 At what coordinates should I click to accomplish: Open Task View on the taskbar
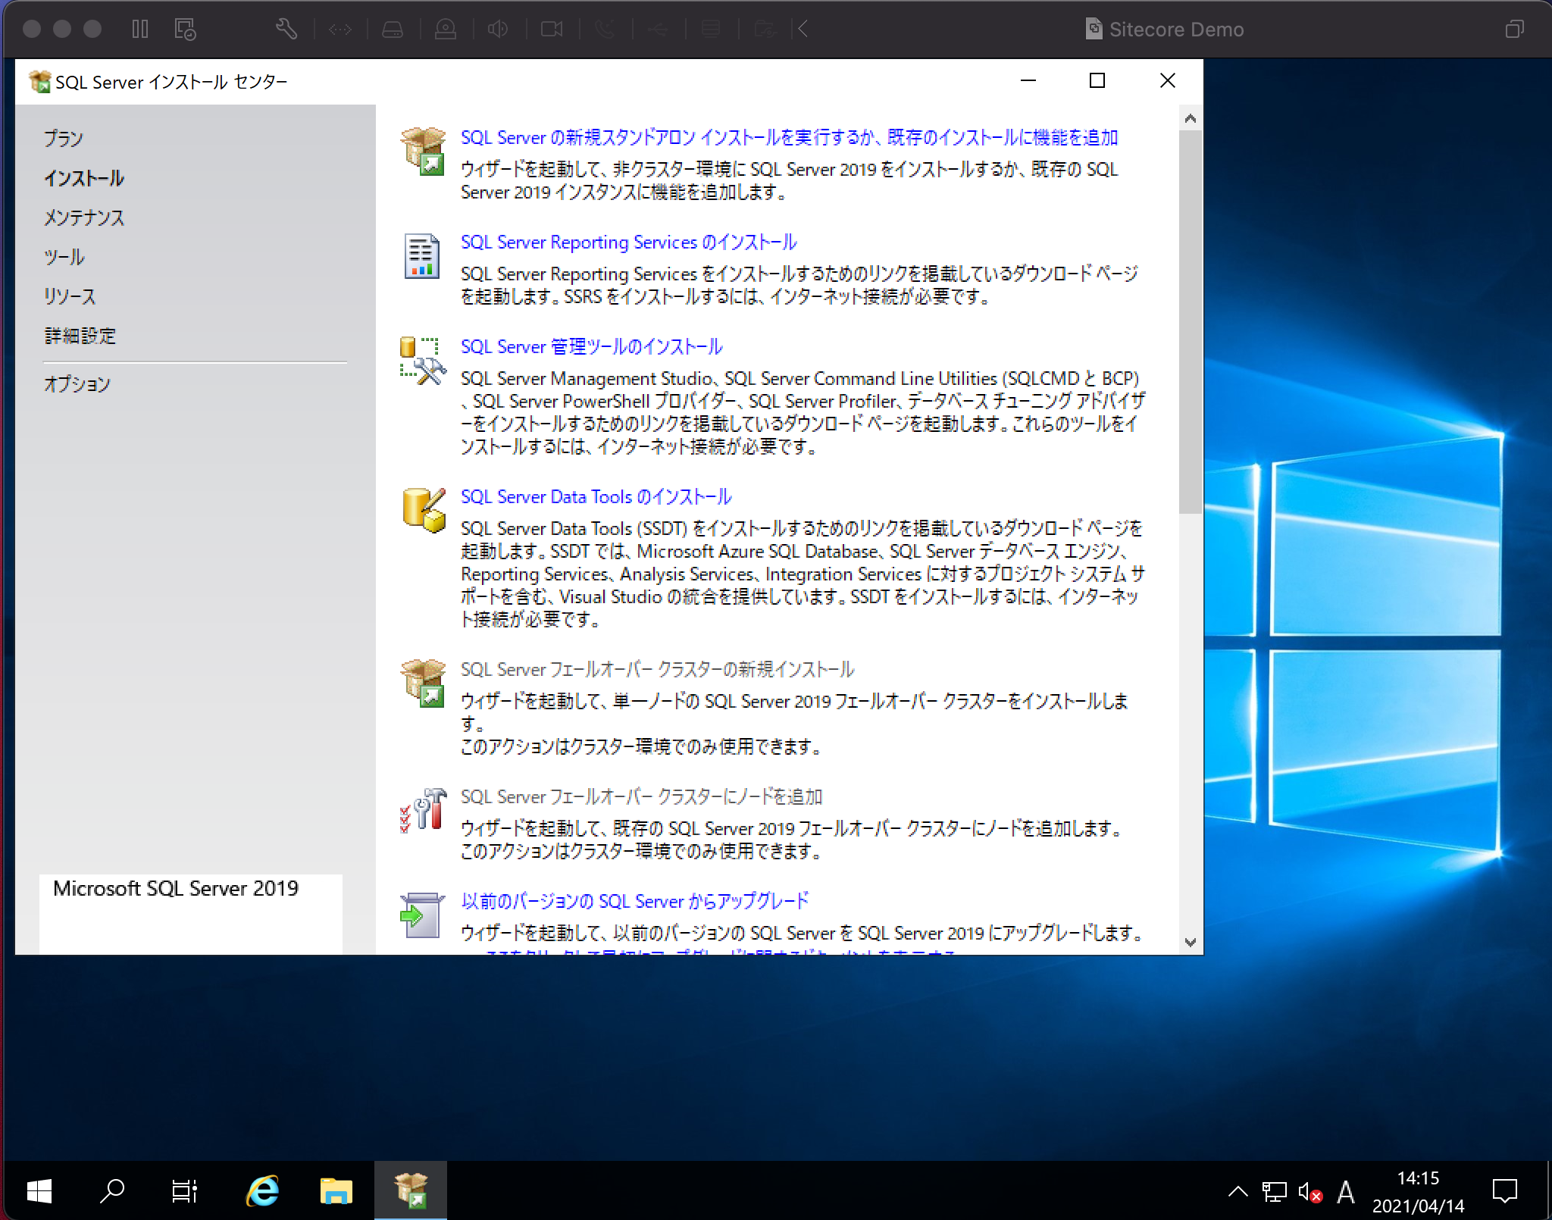(x=184, y=1190)
